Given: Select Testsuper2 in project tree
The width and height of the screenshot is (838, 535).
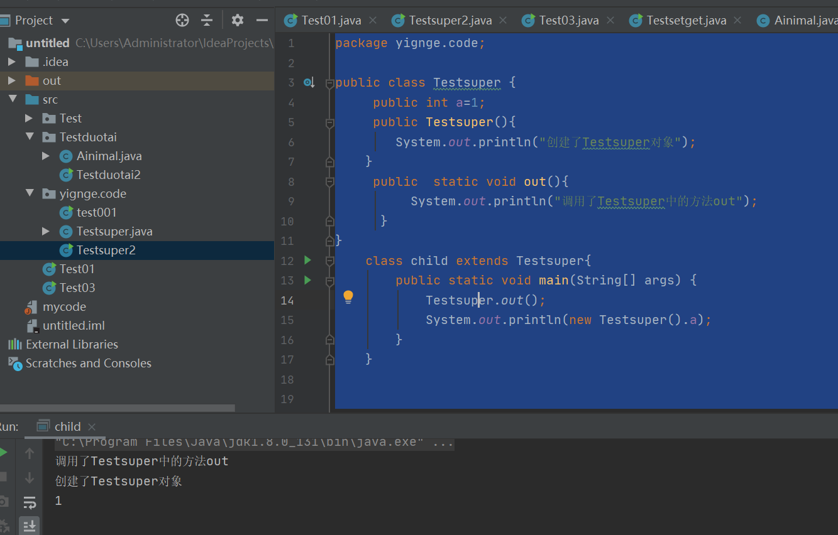Looking at the screenshot, I should 106,250.
